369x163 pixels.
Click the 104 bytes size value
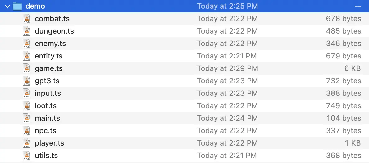(344, 118)
